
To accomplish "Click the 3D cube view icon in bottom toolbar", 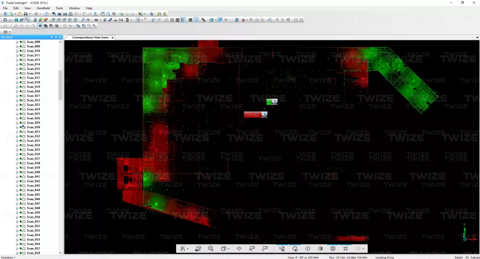I will click(x=333, y=249).
